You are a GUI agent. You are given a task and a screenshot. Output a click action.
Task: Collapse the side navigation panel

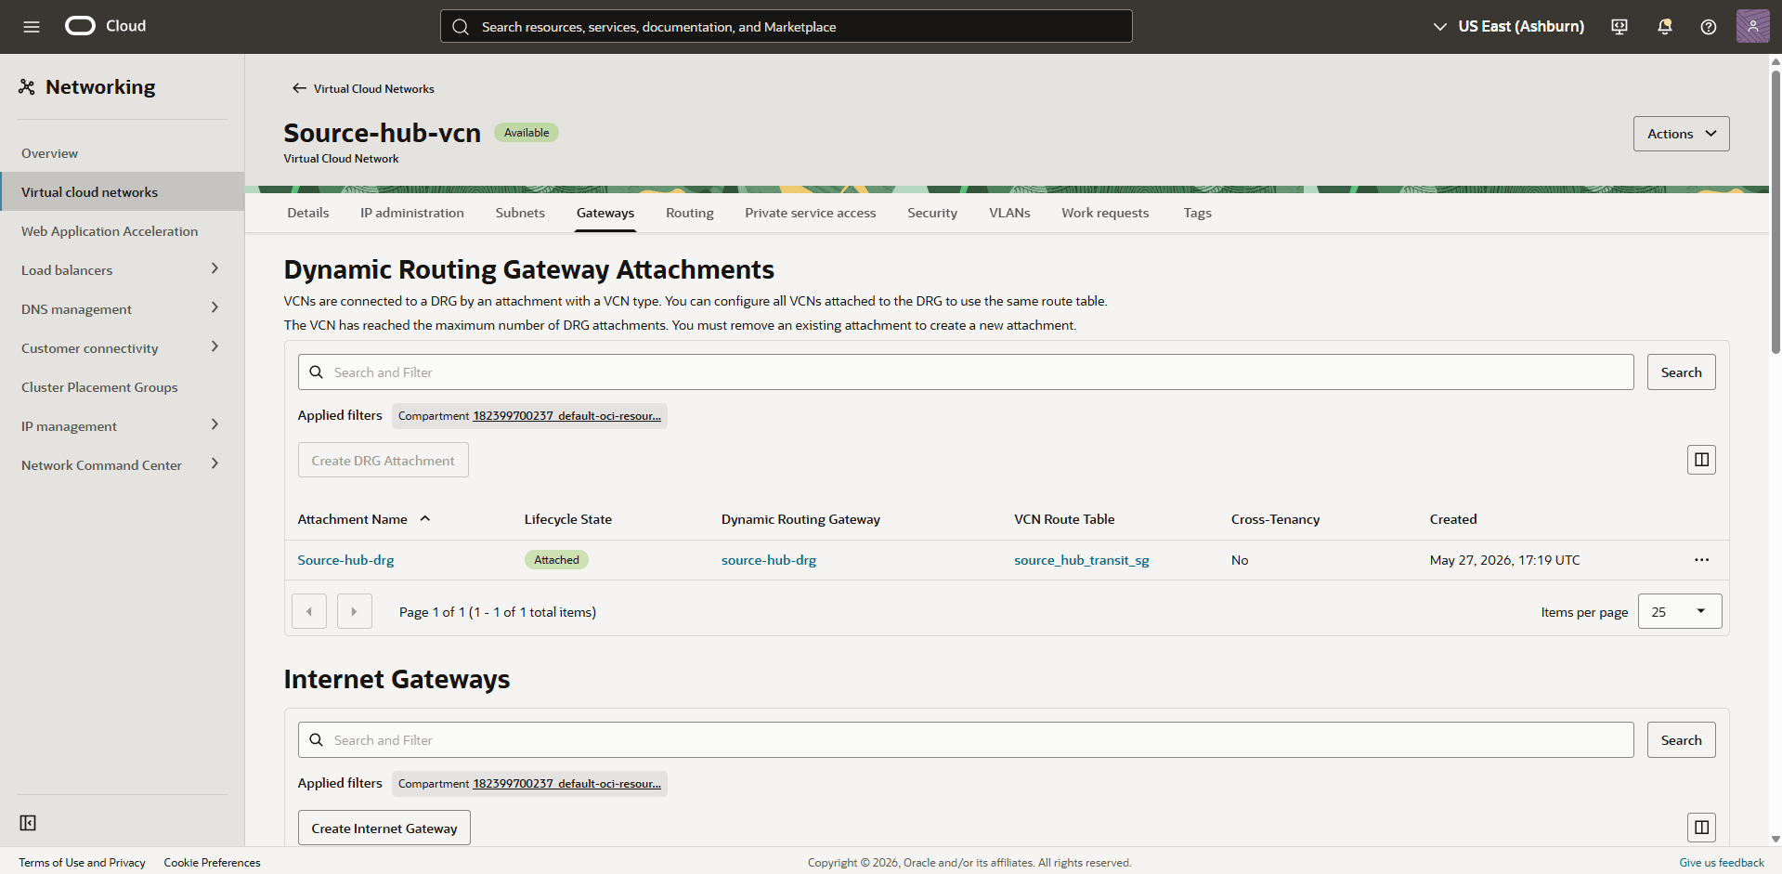coord(28,823)
